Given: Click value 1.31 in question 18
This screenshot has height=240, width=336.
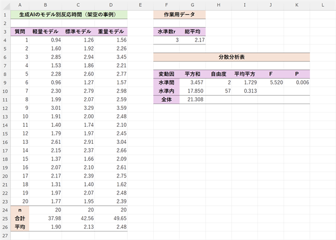Looking at the screenshot, I should 46,184.
